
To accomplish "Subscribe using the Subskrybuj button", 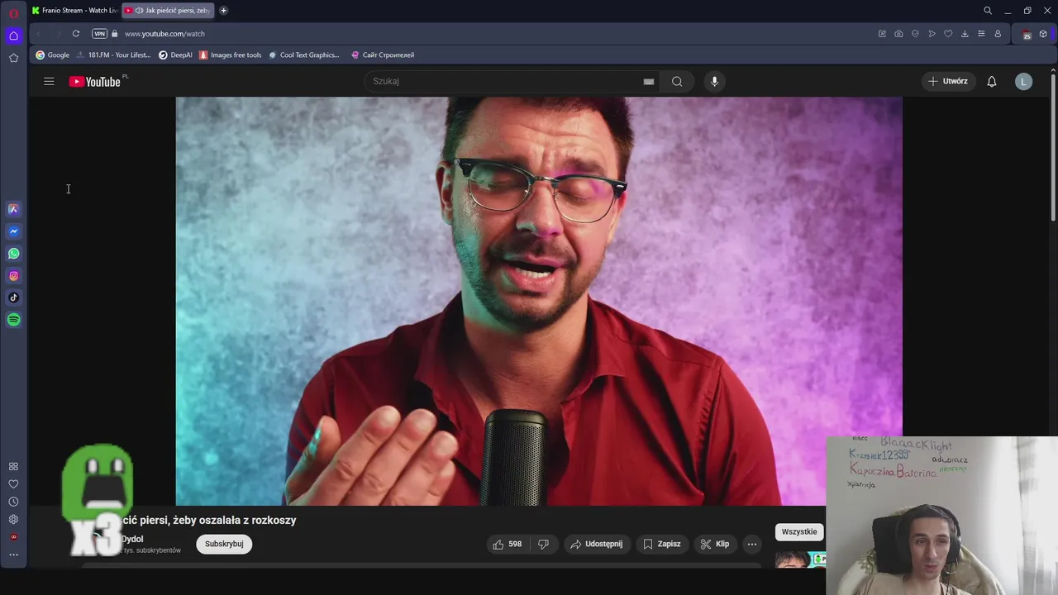I will coord(224,544).
